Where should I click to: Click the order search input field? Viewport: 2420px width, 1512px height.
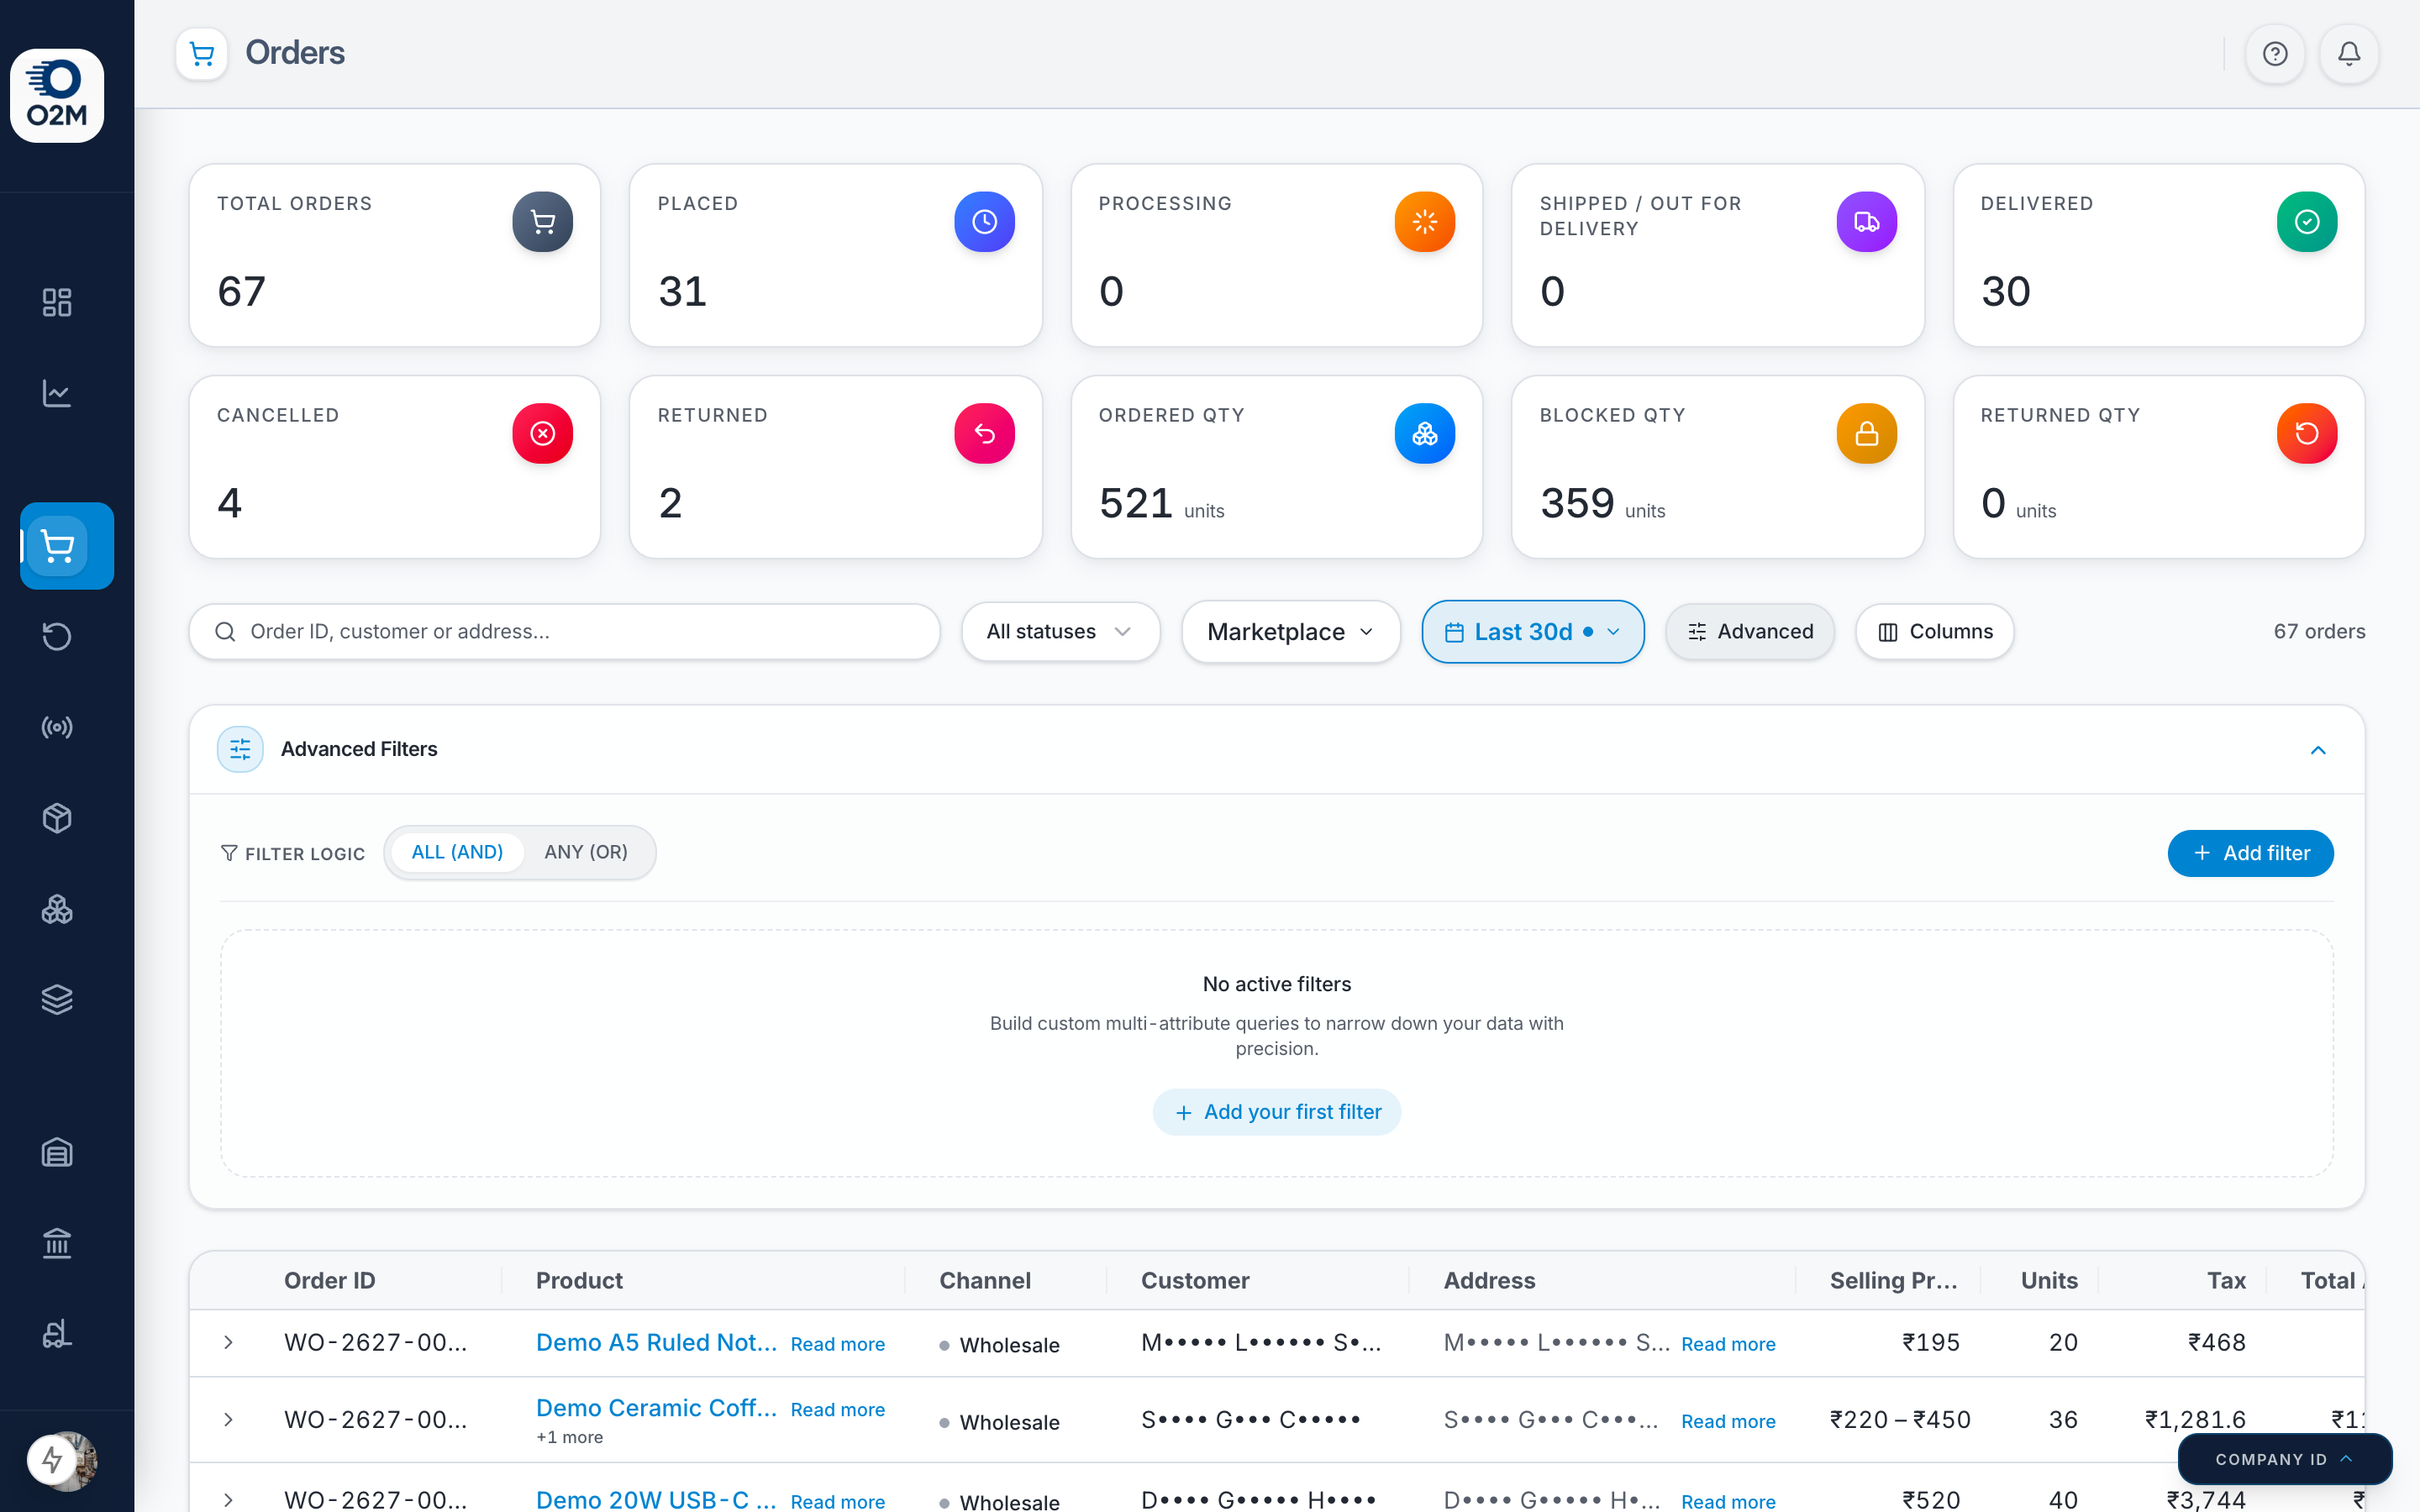(x=564, y=631)
